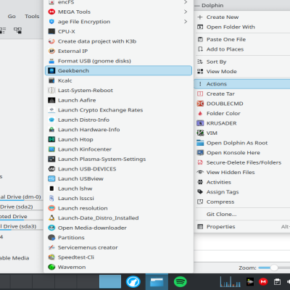Open the Go menu

(x=12, y=16)
